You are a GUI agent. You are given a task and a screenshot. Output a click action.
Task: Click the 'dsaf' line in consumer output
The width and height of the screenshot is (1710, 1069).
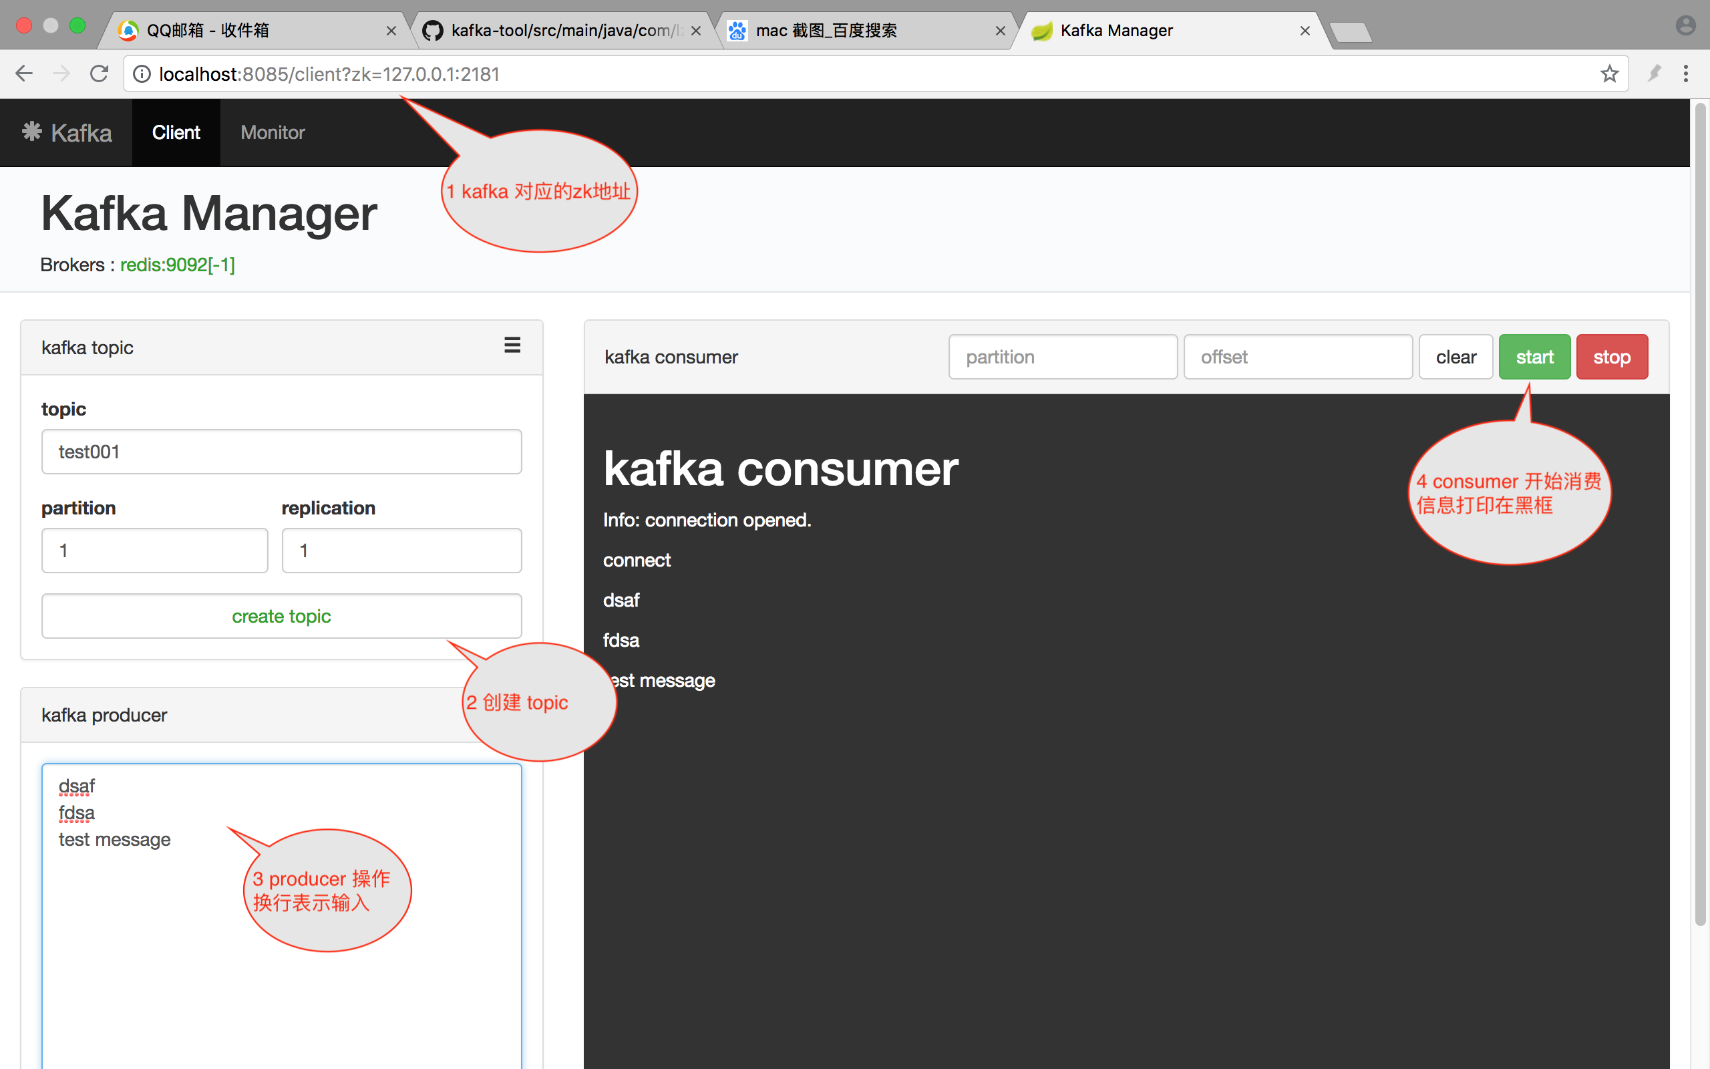(621, 600)
